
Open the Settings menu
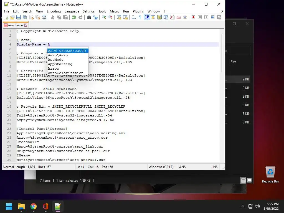pos(89,11)
